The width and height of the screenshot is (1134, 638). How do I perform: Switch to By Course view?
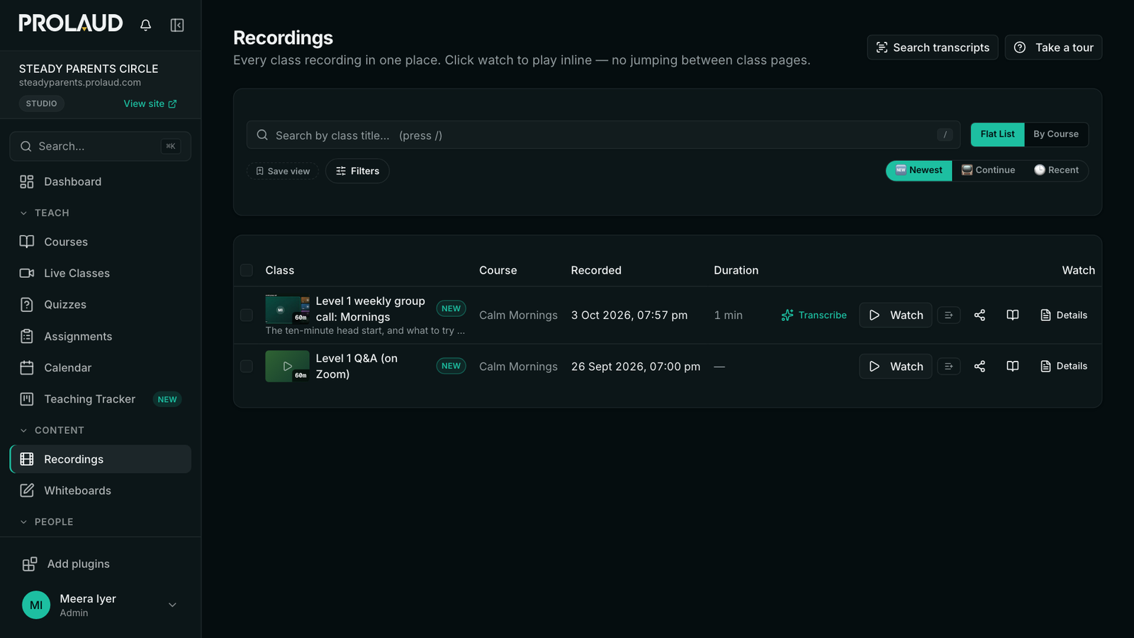[x=1055, y=134]
